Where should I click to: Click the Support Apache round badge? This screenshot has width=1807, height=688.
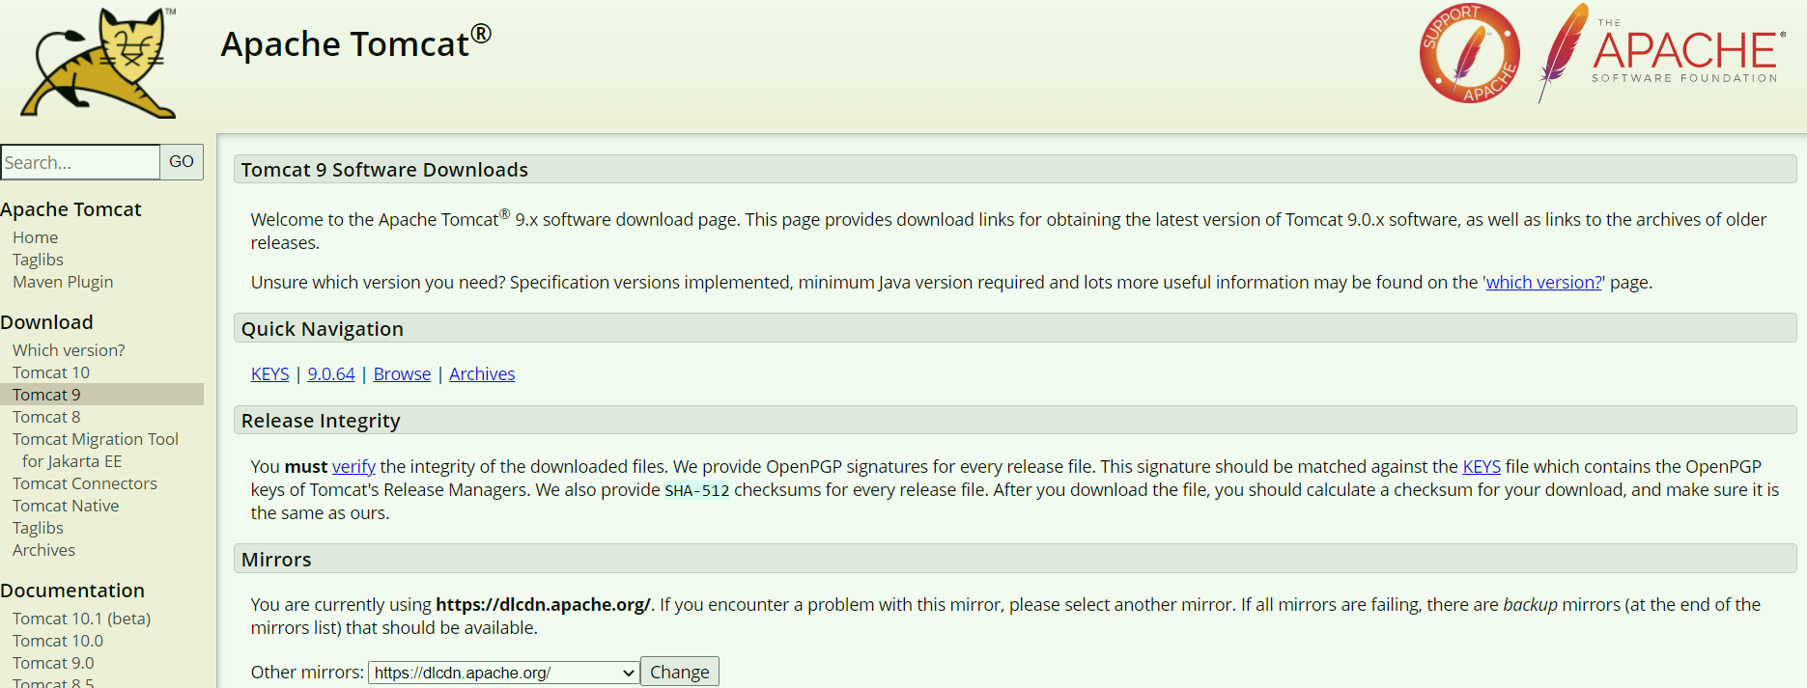pos(1469,53)
